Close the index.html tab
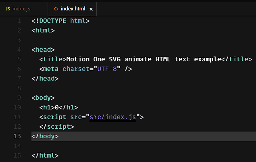This screenshot has width=256, height=162. pos(91,9)
